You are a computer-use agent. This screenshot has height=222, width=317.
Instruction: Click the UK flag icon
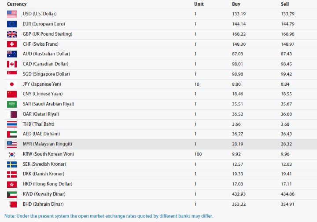12,34
